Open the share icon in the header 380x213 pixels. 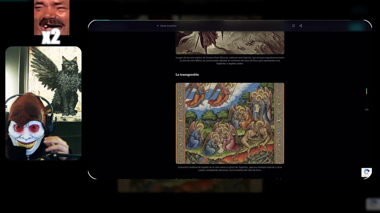point(300,26)
